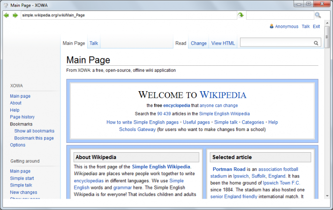Viewport: 333px width, 210px height.
Task: Click the Selected article section heading
Action: (x=260, y=157)
